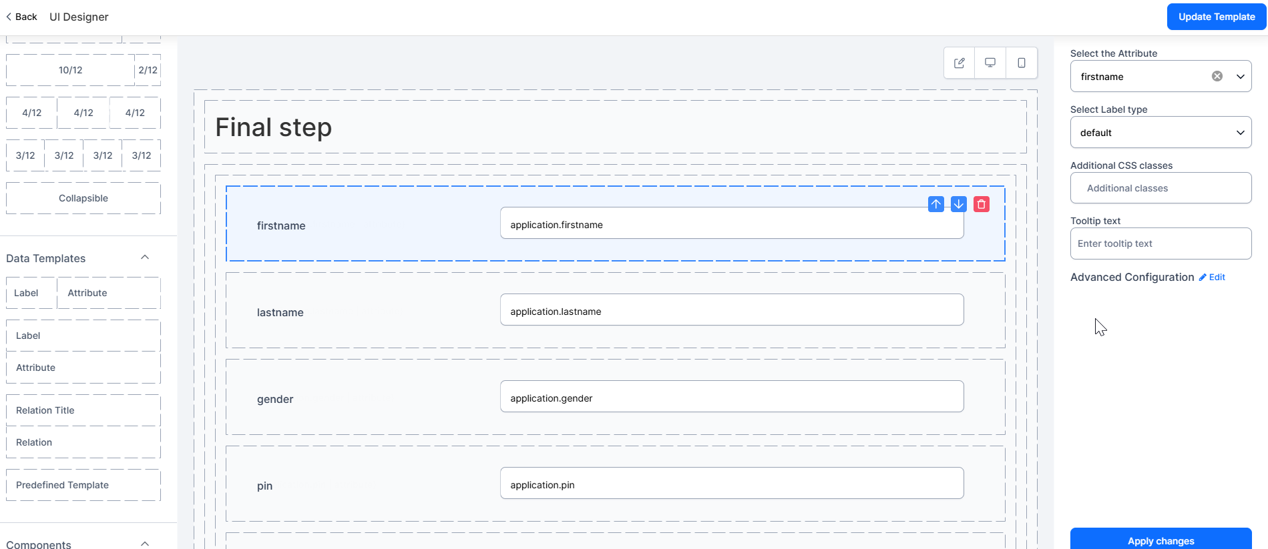
Task: Switch to desktop preview icon
Action: [990, 63]
